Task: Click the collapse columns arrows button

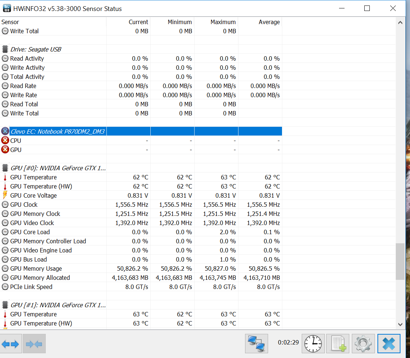Action: pos(34,344)
